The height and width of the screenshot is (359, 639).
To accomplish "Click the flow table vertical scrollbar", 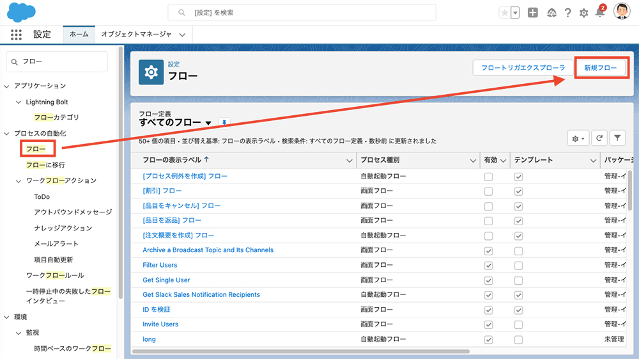I will pos(630,189).
